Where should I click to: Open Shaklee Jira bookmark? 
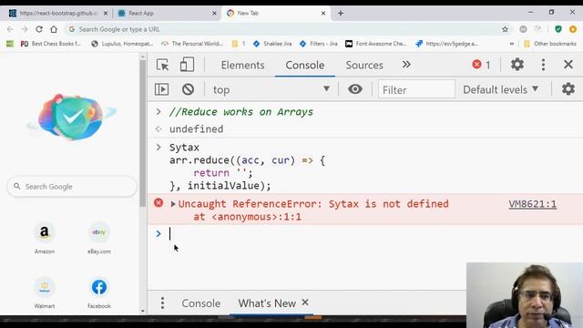pyautogui.click(x=272, y=44)
